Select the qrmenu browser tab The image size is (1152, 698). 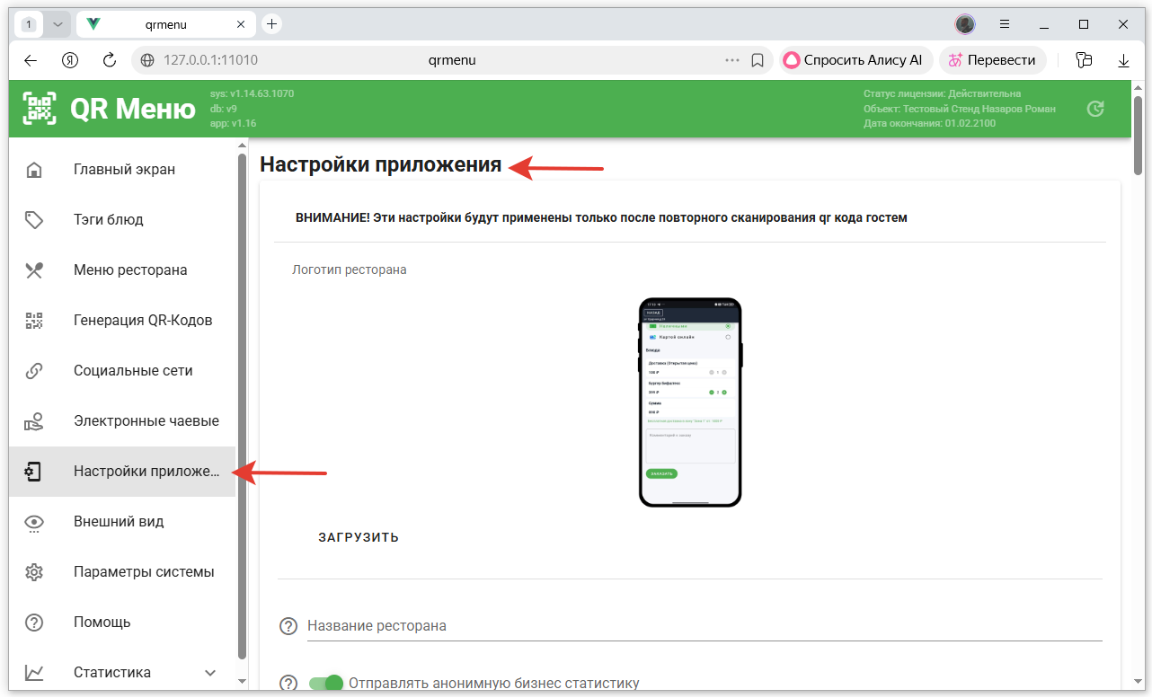[165, 24]
